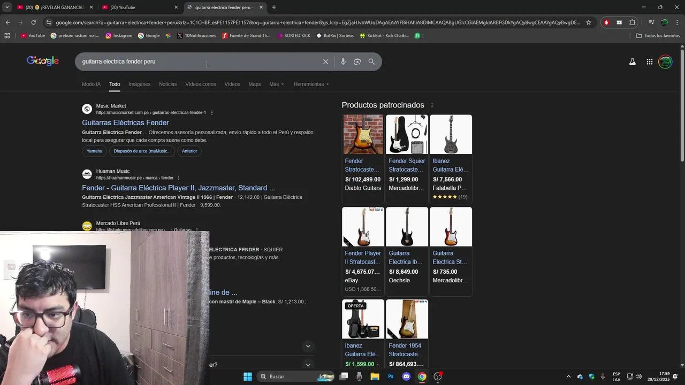This screenshot has height=385, width=685.
Task: Expand the second related question chevron
Action: 308,365
